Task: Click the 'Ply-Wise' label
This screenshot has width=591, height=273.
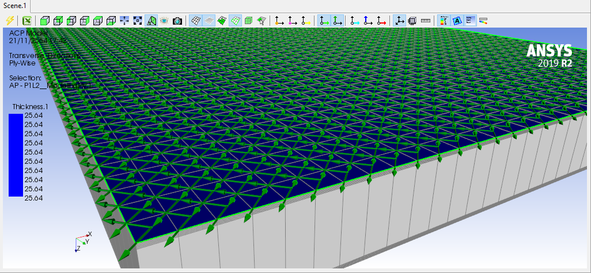Action: [22, 63]
